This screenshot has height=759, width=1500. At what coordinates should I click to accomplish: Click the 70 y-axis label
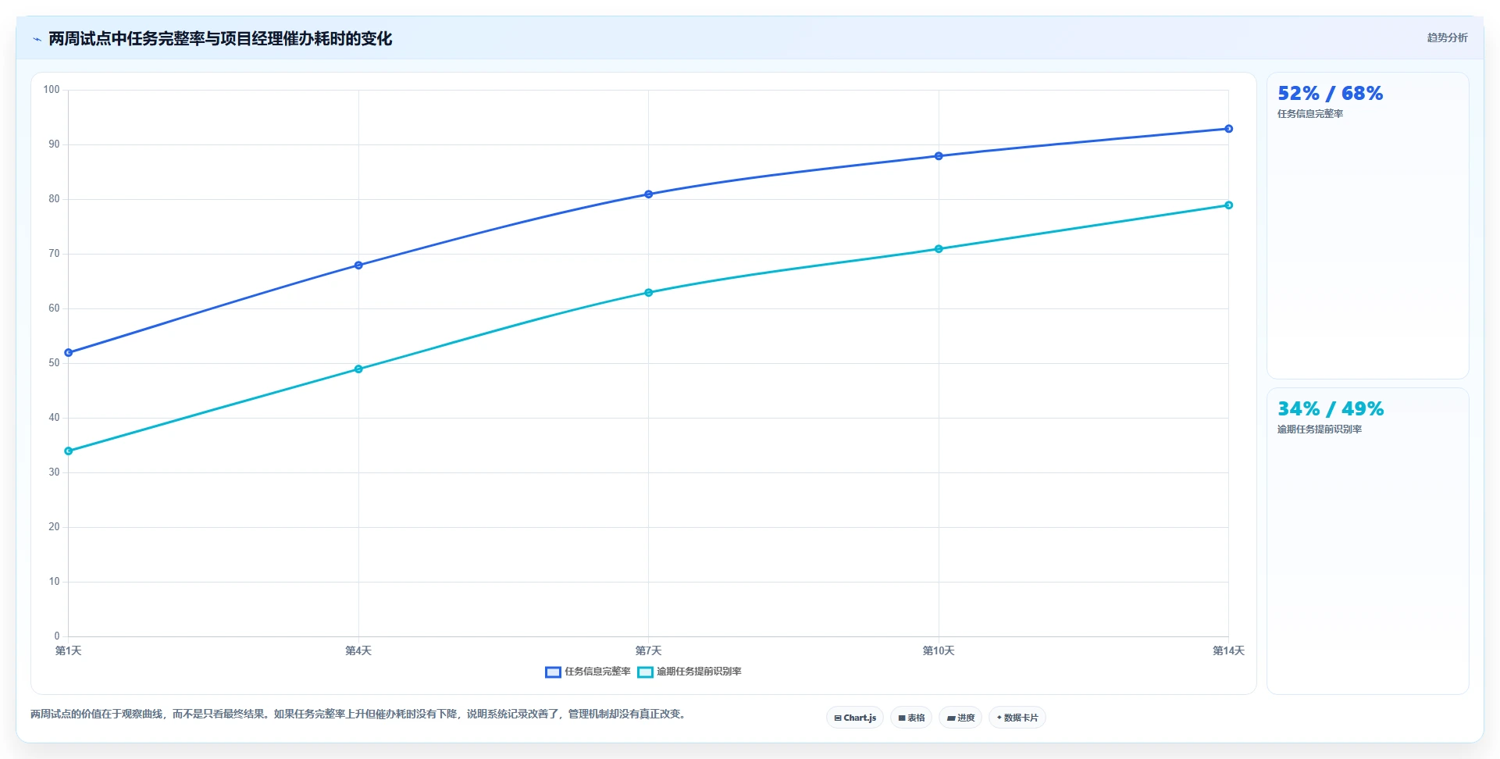pyautogui.click(x=54, y=254)
